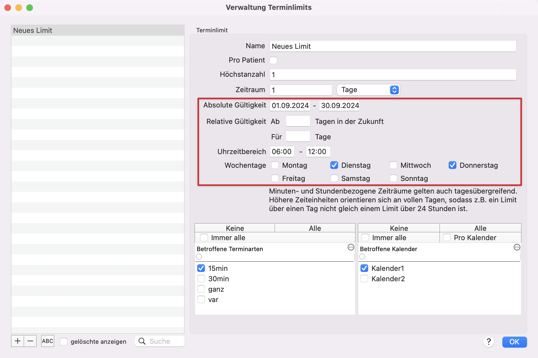Check the Samstag weekday checkbox
Viewport: 538px width, 358px height.
click(334, 178)
